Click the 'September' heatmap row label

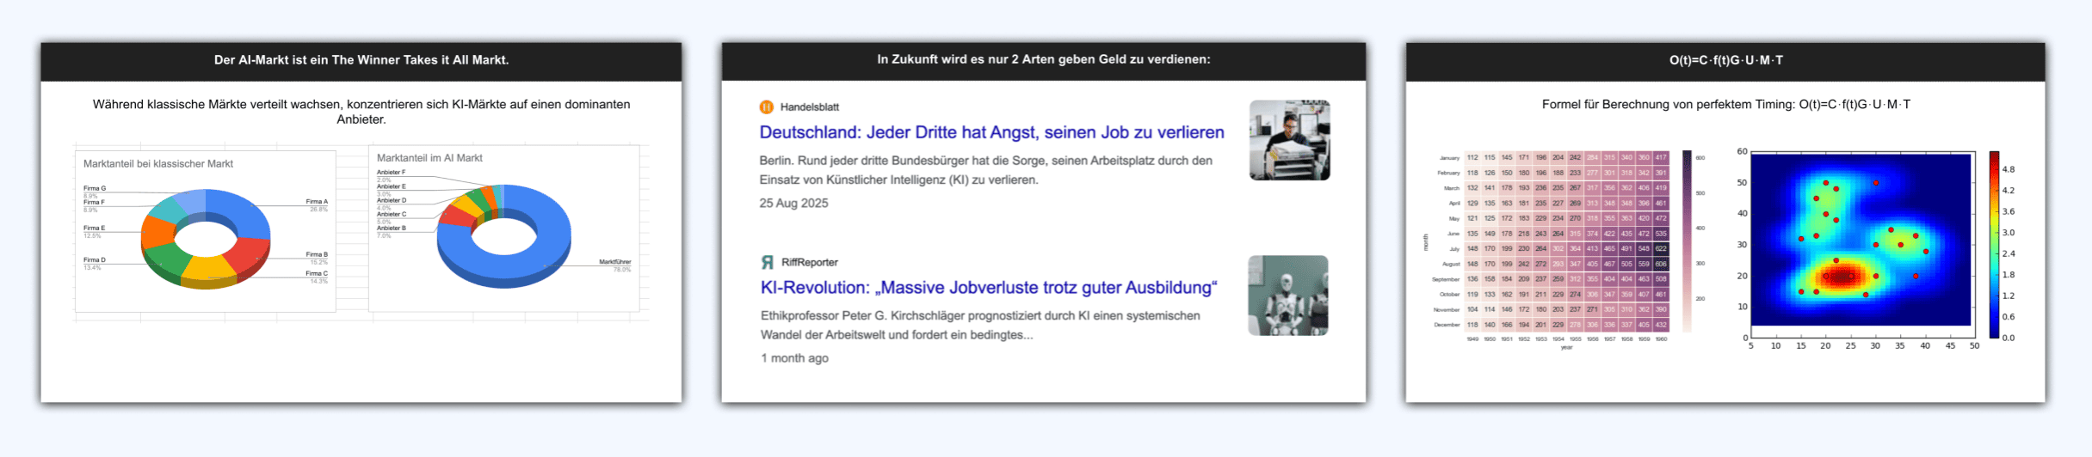pyautogui.click(x=1446, y=279)
